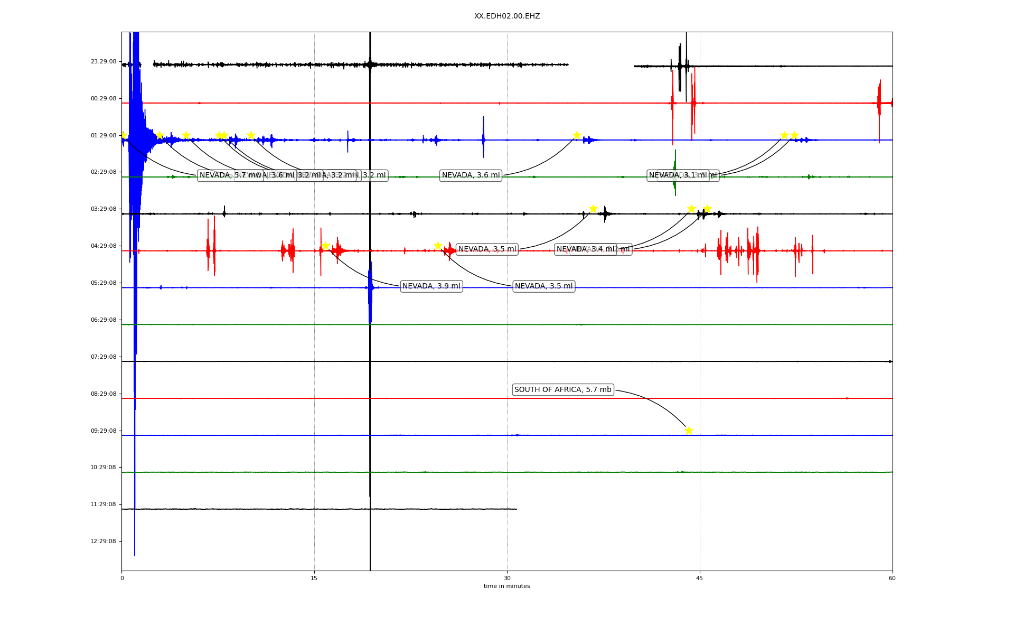Click the 06:29:08 row time label

103,320
